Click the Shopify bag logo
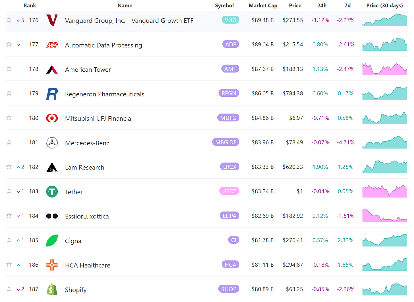 tap(52, 289)
